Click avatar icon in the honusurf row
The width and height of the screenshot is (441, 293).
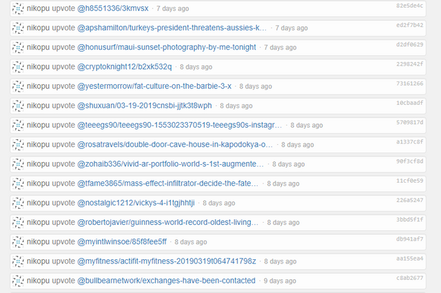18,48
